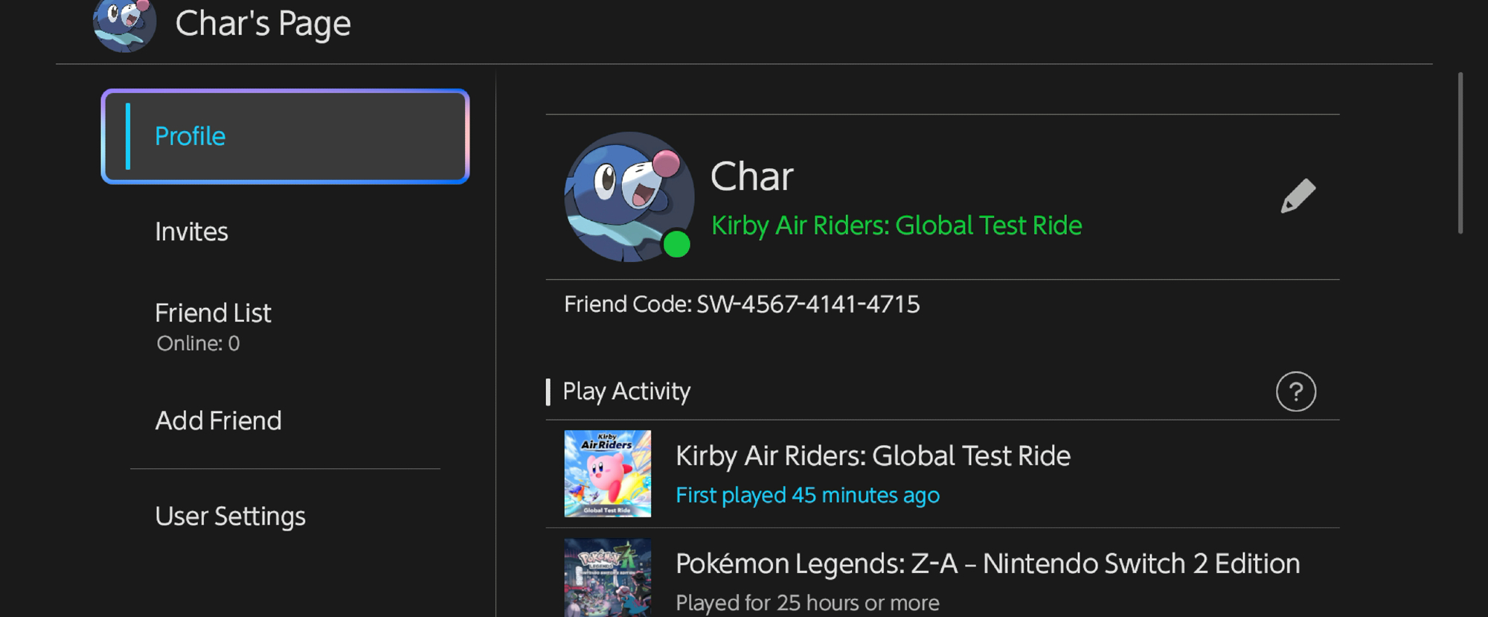The image size is (1488, 617).
Task: Click the pencil edit profile icon
Action: 1298,196
